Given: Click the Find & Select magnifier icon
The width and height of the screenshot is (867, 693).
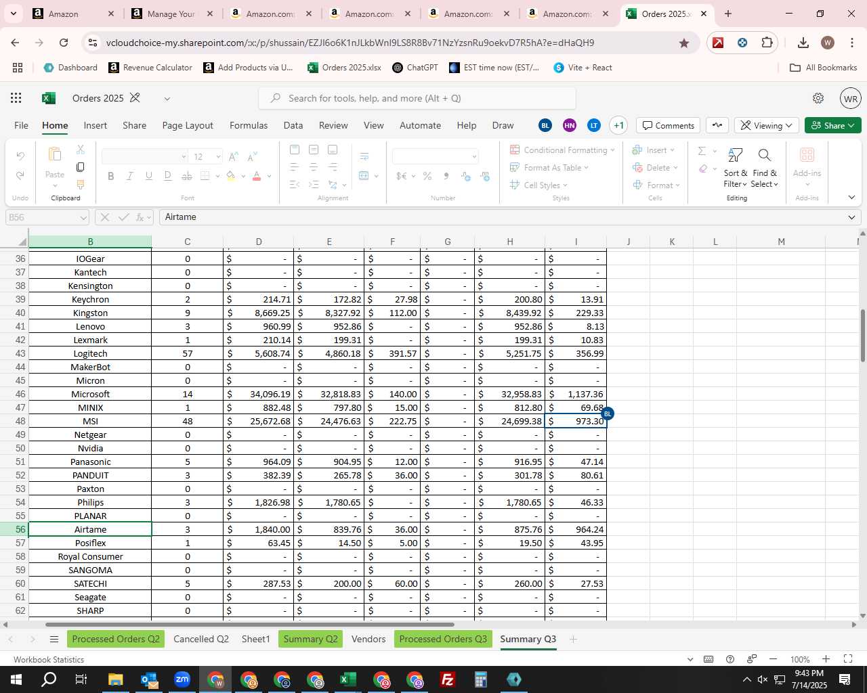Looking at the screenshot, I should pyautogui.click(x=765, y=155).
